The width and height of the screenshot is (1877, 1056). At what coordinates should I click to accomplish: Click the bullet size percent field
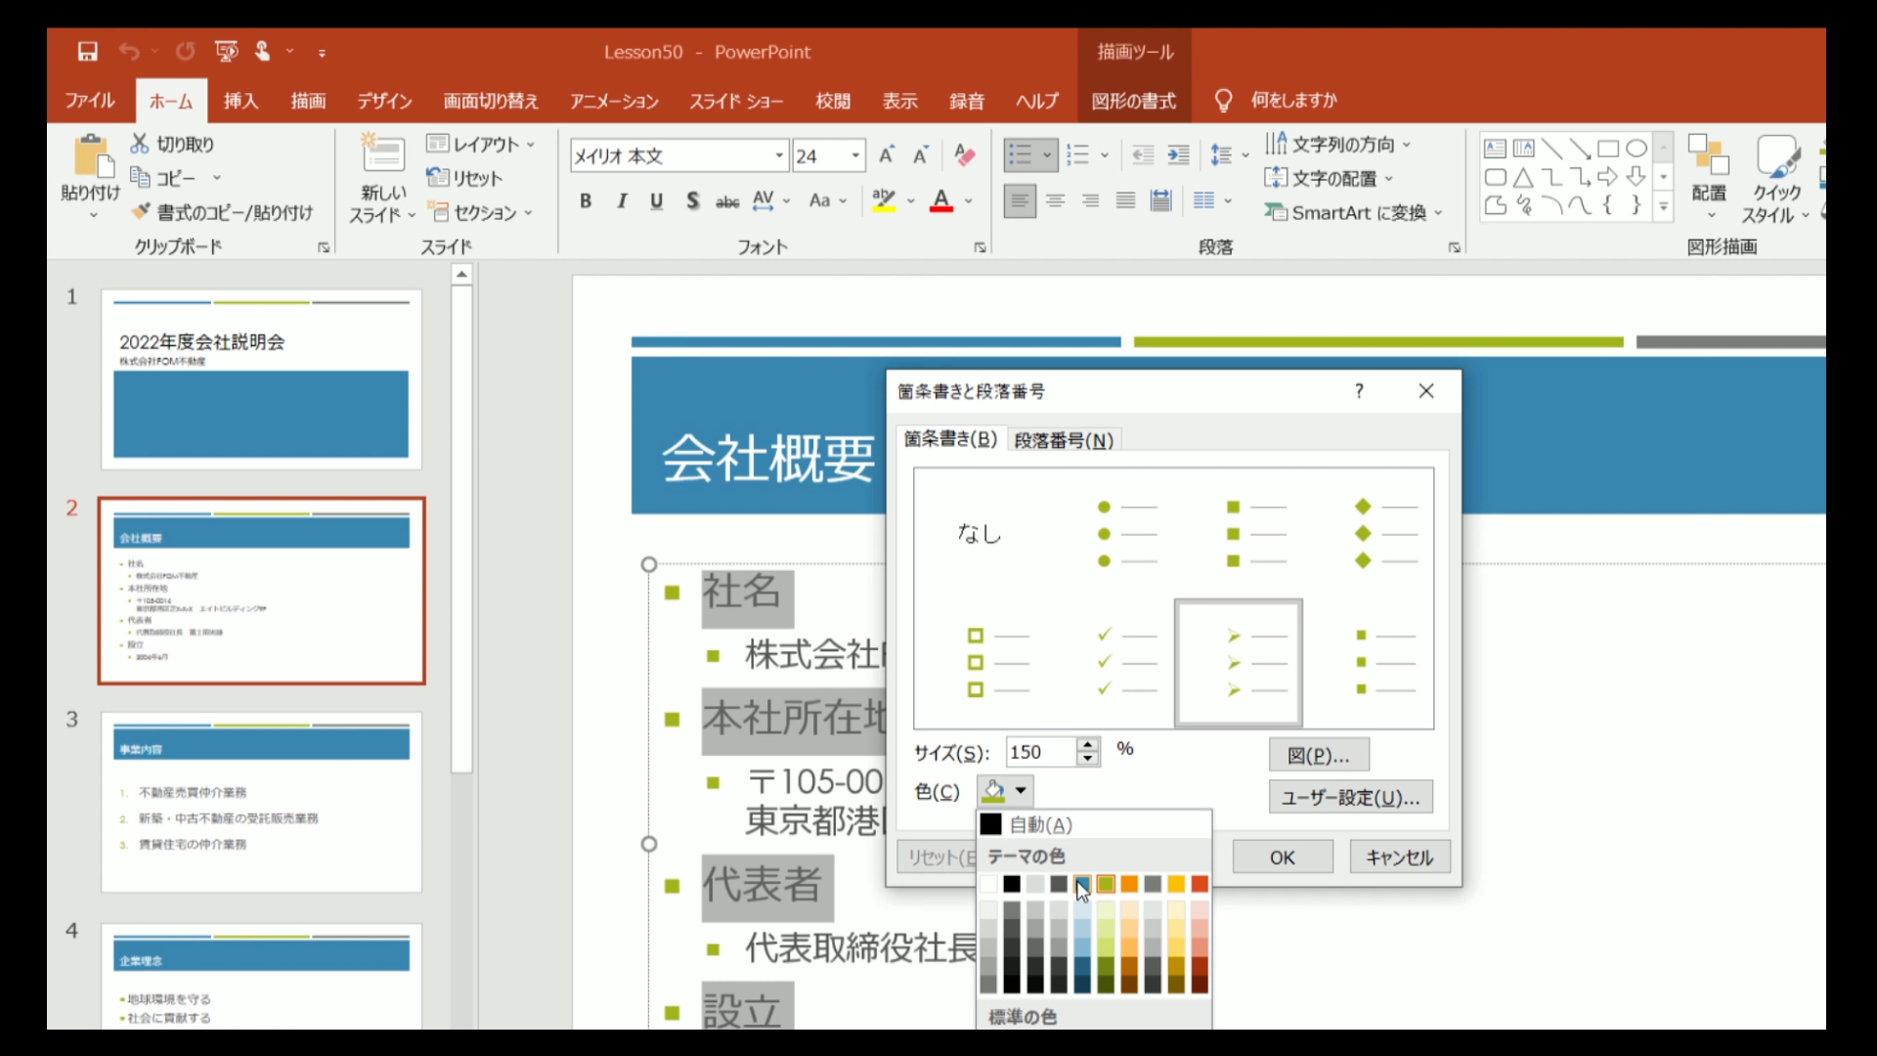pos(1041,752)
